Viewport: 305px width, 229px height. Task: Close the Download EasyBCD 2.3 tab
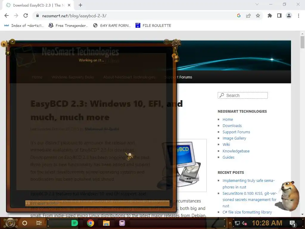tap(69, 5)
